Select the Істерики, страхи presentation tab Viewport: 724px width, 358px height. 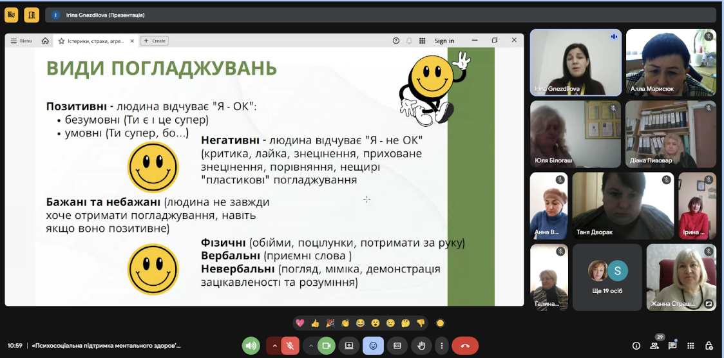[x=95, y=41]
